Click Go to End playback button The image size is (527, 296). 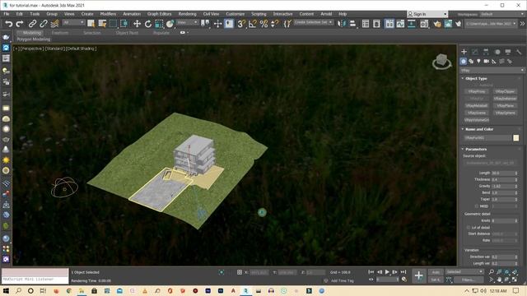pyautogui.click(x=403, y=272)
